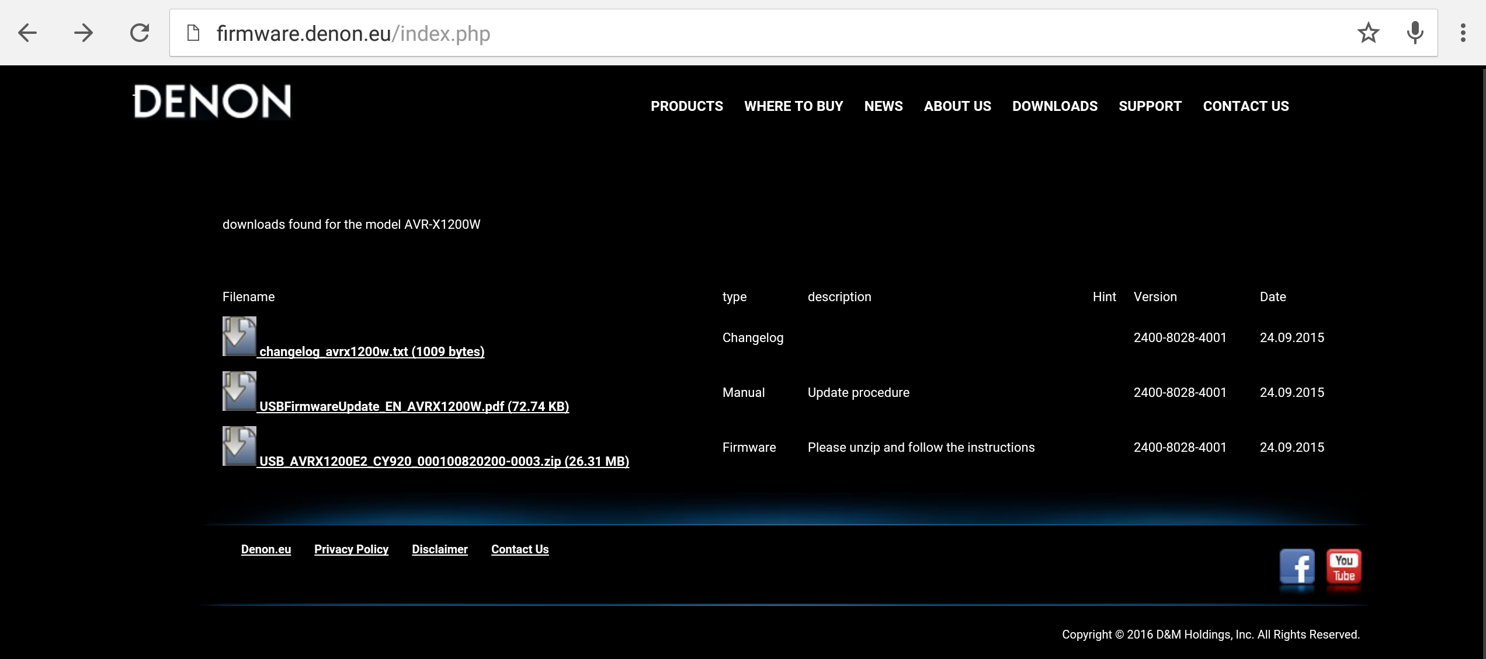Click the Denon logo
Screen dimensions: 1486x659
tap(212, 102)
